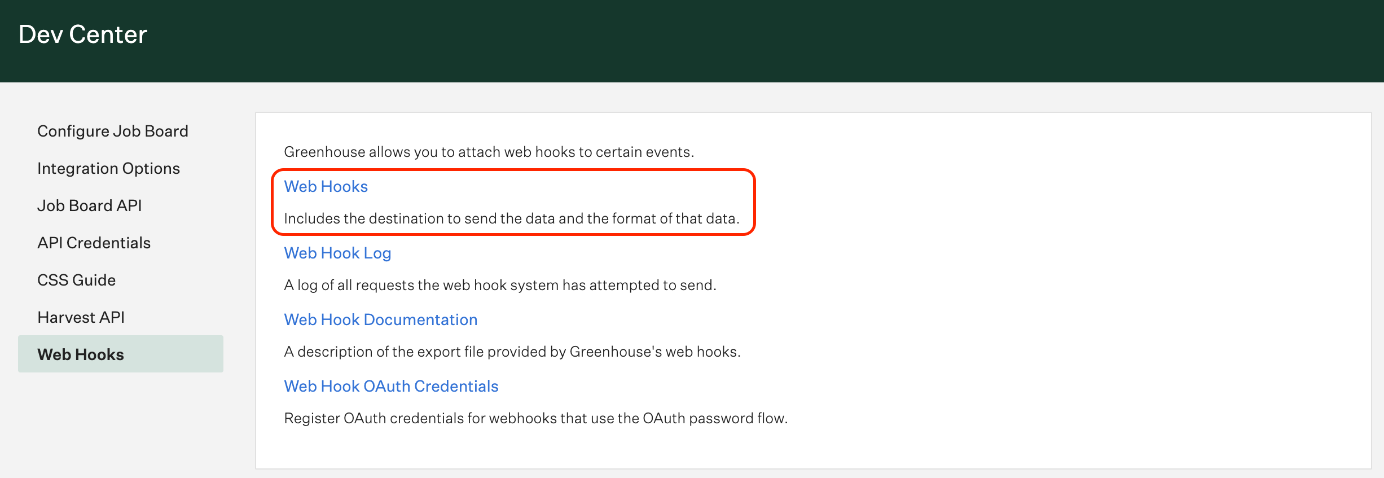The height and width of the screenshot is (478, 1384).
Task: Select Integration Options in the sidebar
Action: tap(108, 168)
